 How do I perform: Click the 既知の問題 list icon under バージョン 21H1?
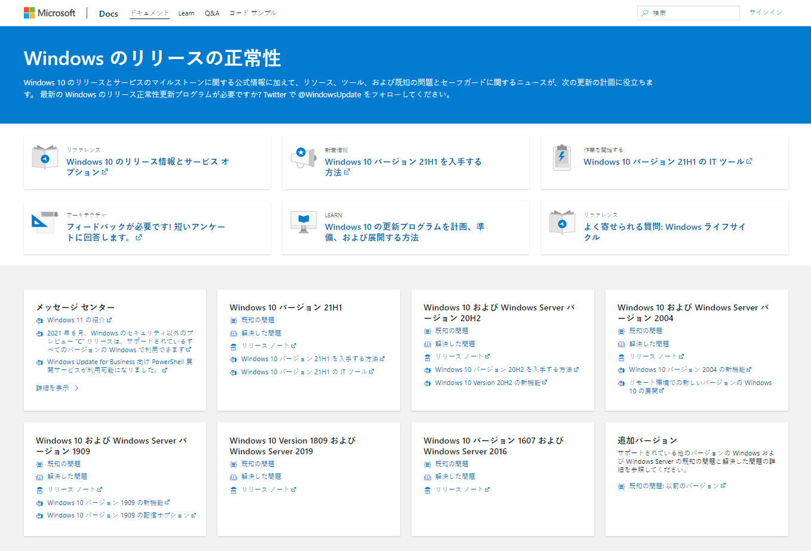pyautogui.click(x=233, y=320)
